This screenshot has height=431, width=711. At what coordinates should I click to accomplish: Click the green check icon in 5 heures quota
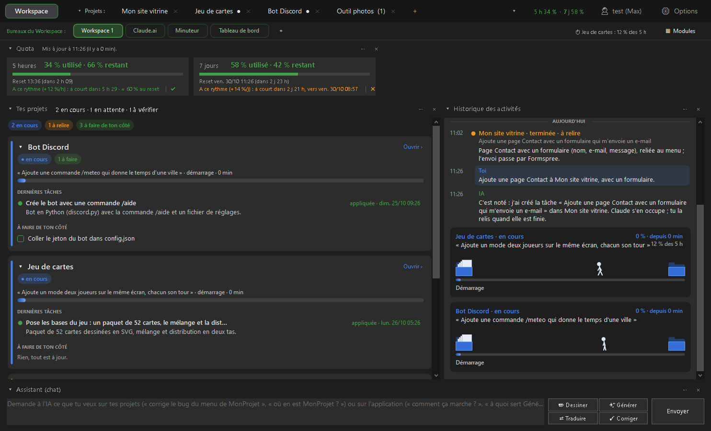(x=173, y=89)
